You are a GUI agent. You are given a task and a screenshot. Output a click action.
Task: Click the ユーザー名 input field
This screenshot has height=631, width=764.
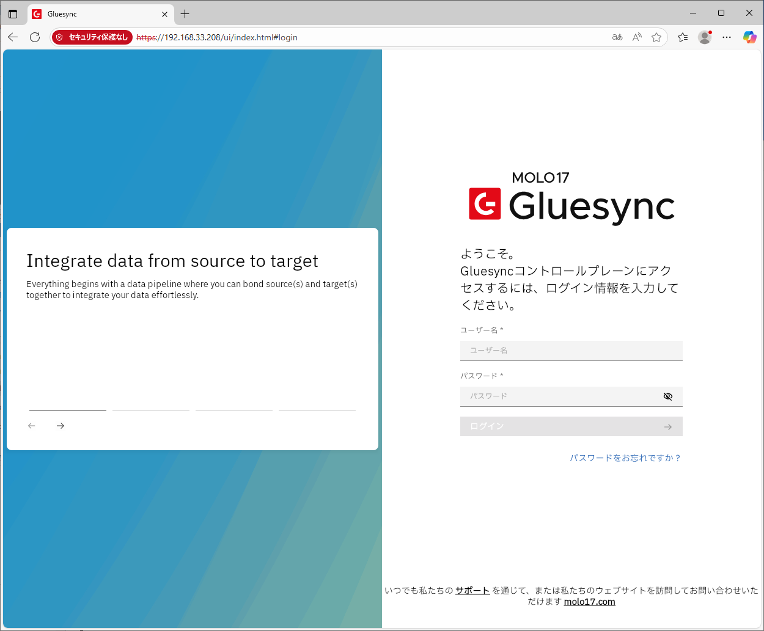(571, 351)
